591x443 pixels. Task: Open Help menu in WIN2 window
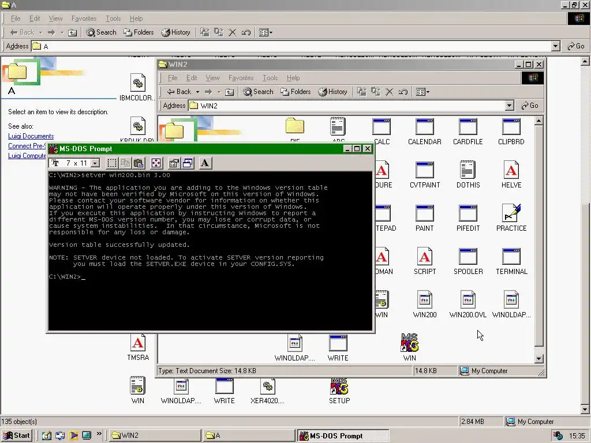point(293,78)
